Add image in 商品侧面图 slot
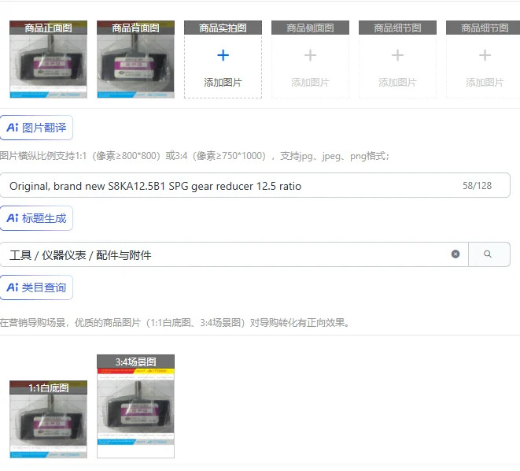Screen dimensions: 520x471 [310, 59]
